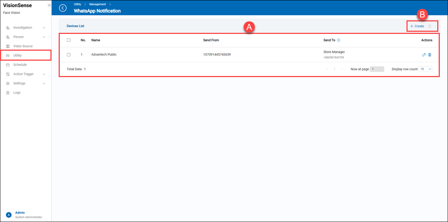Click the back arrow circle icon

[x=63, y=8]
